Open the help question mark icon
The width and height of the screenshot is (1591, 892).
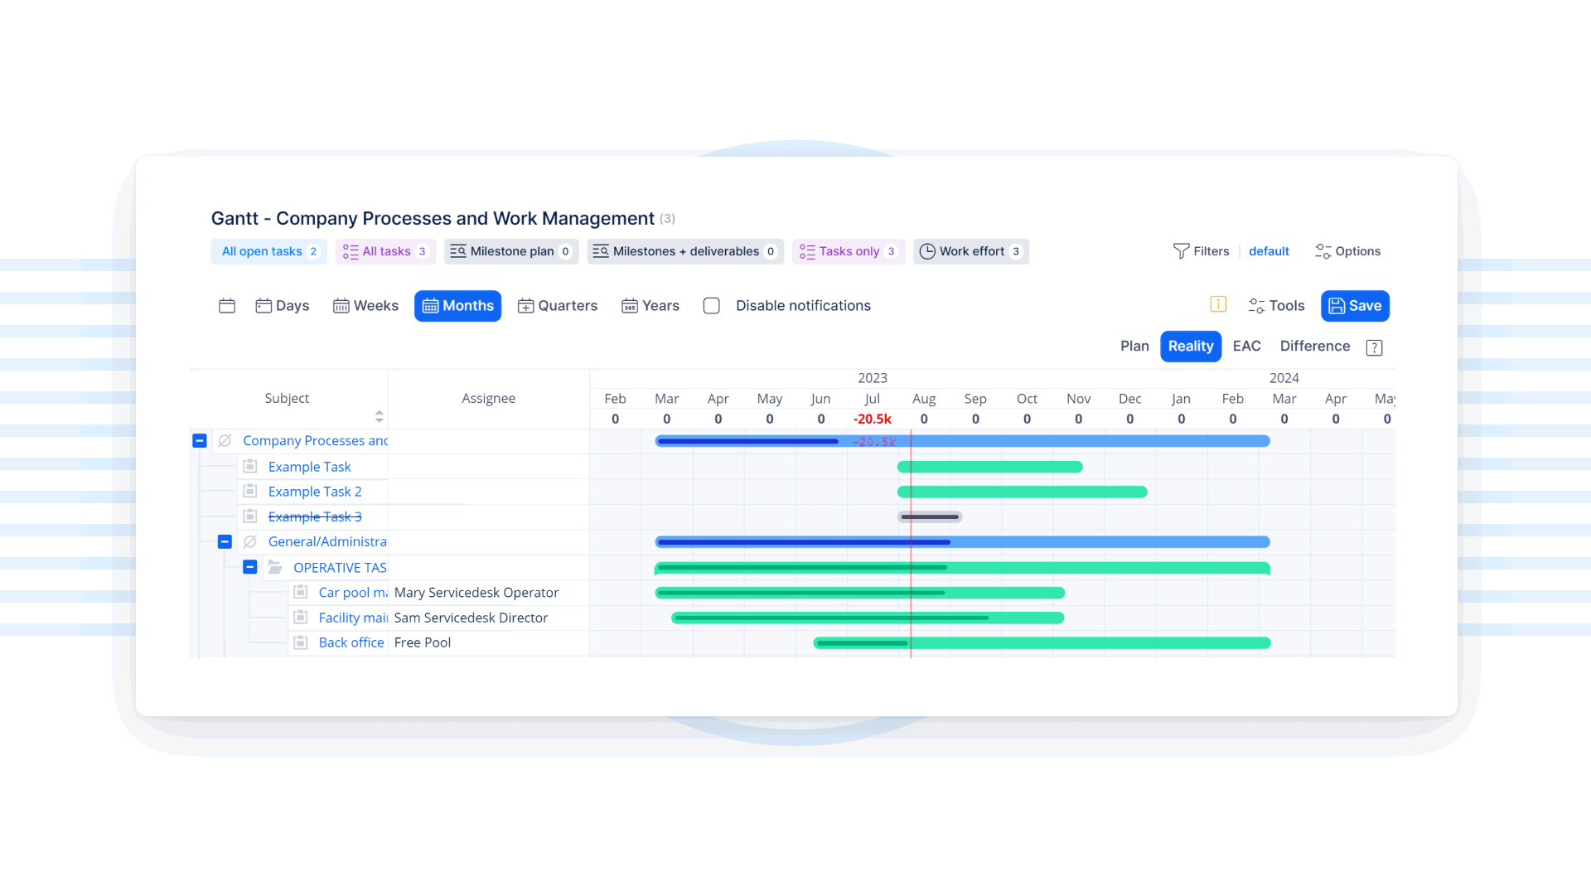[1374, 347]
